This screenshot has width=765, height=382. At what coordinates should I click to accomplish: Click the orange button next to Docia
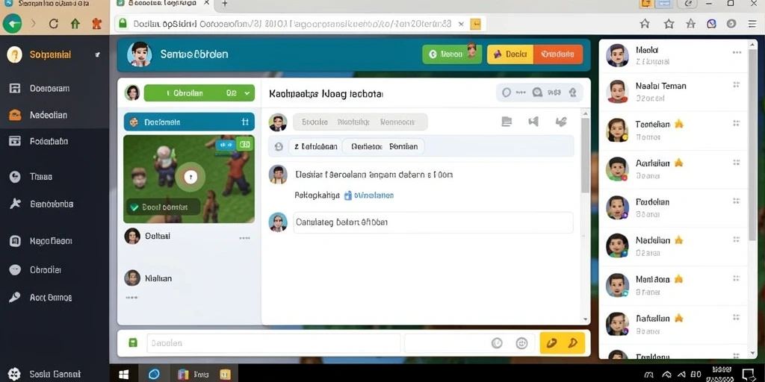[x=558, y=54]
